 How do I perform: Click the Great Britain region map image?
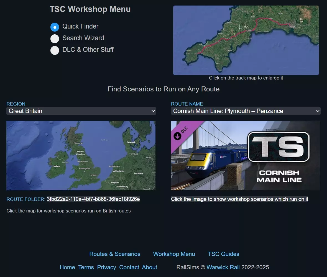81,155
